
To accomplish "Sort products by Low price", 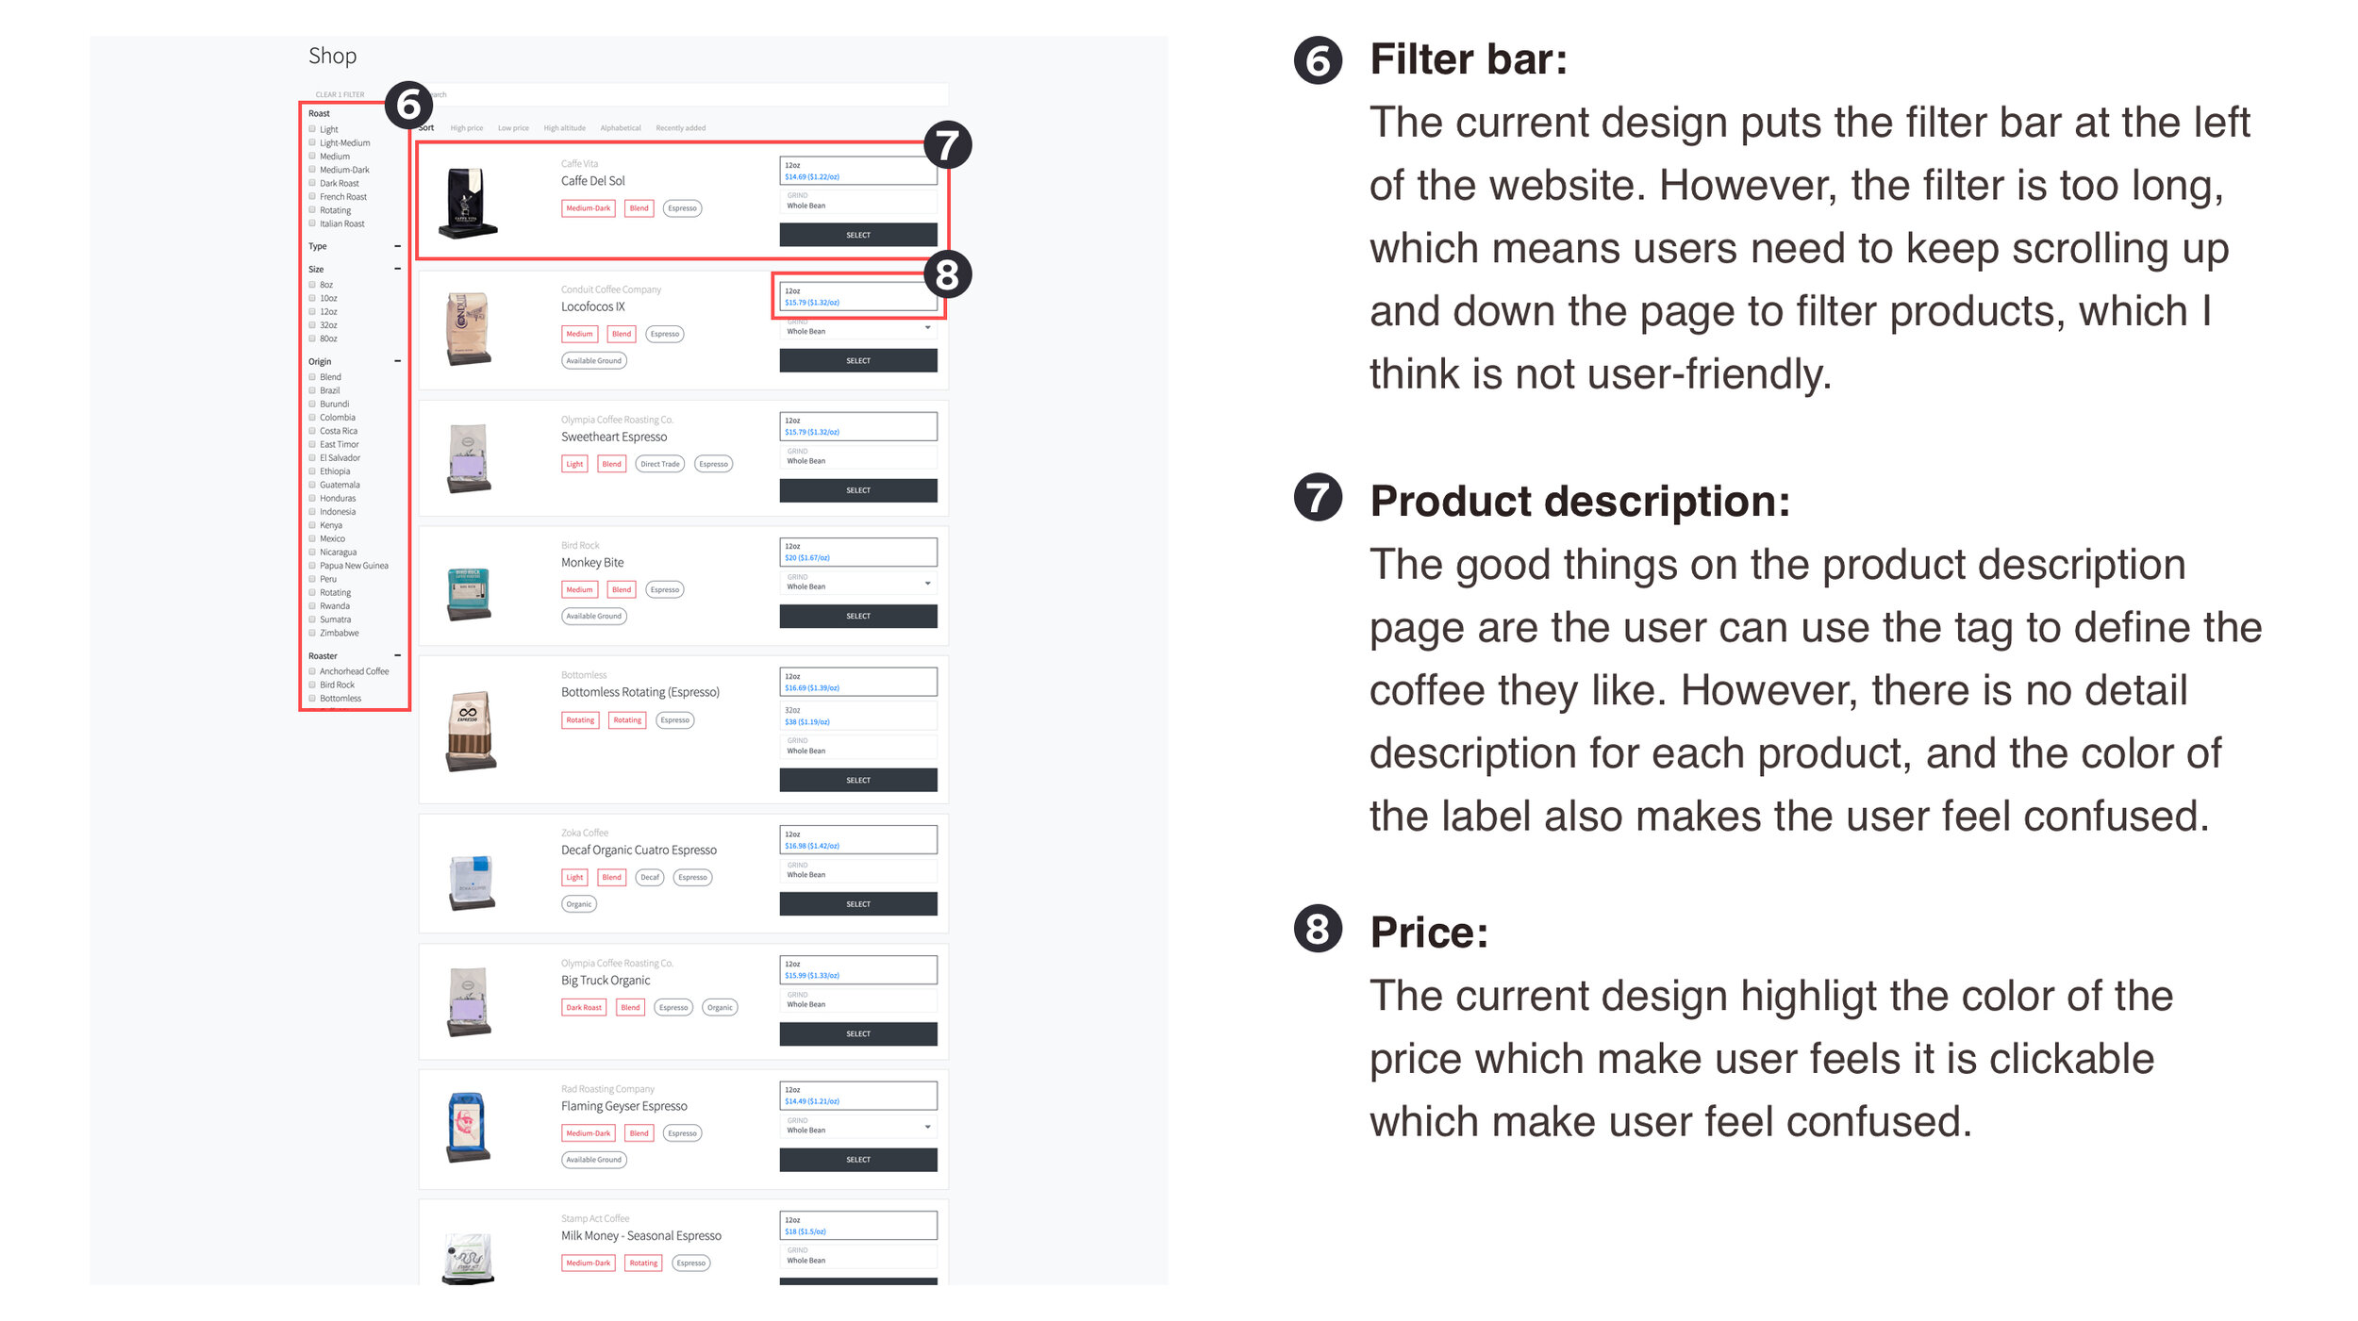I will (x=513, y=128).
